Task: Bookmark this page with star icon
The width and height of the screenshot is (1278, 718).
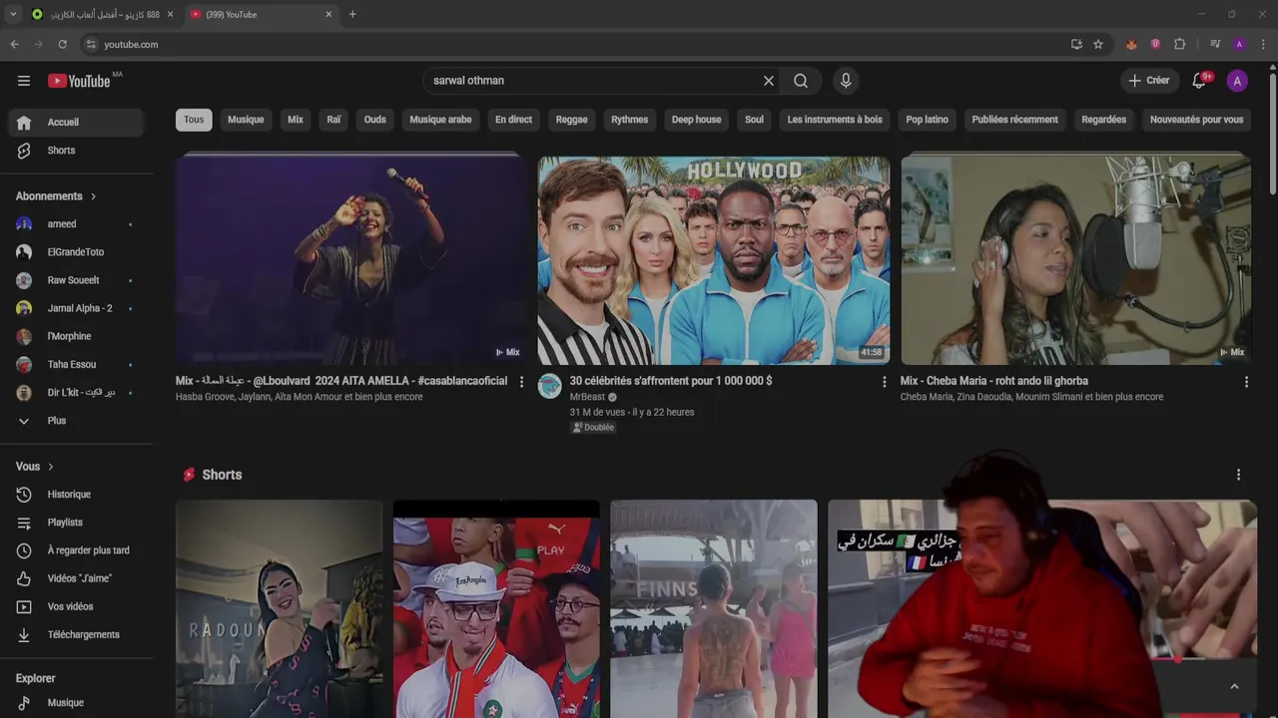Action: coord(1098,44)
